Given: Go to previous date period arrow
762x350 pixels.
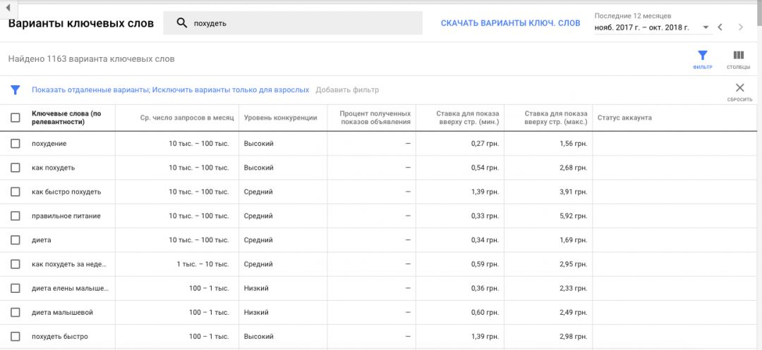Looking at the screenshot, I should [720, 27].
